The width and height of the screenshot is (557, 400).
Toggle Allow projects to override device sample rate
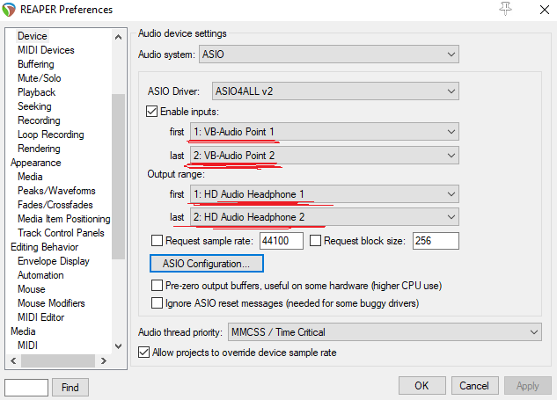pyautogui.click(x=143, y=353)
